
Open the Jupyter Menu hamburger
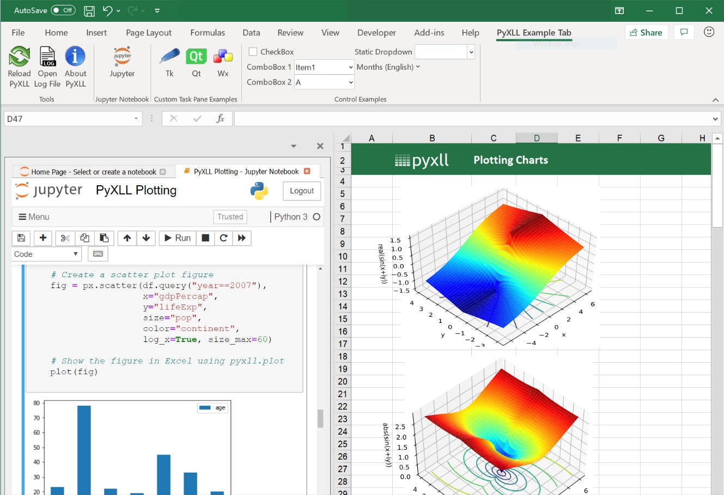click(x=34, y=217)
